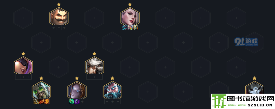This screenshot has height=109, width=275.
Task: Select the pale brown-haired Orianna champion
Action: click(x=77, y=91)
